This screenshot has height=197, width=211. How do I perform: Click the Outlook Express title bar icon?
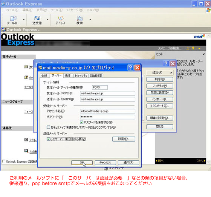click(3, 4)
